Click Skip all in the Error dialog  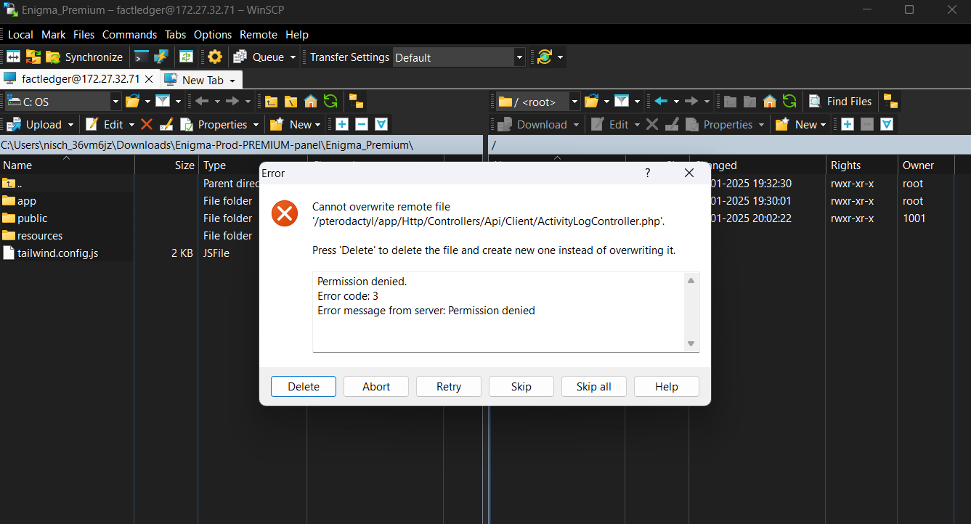point(594,386)
